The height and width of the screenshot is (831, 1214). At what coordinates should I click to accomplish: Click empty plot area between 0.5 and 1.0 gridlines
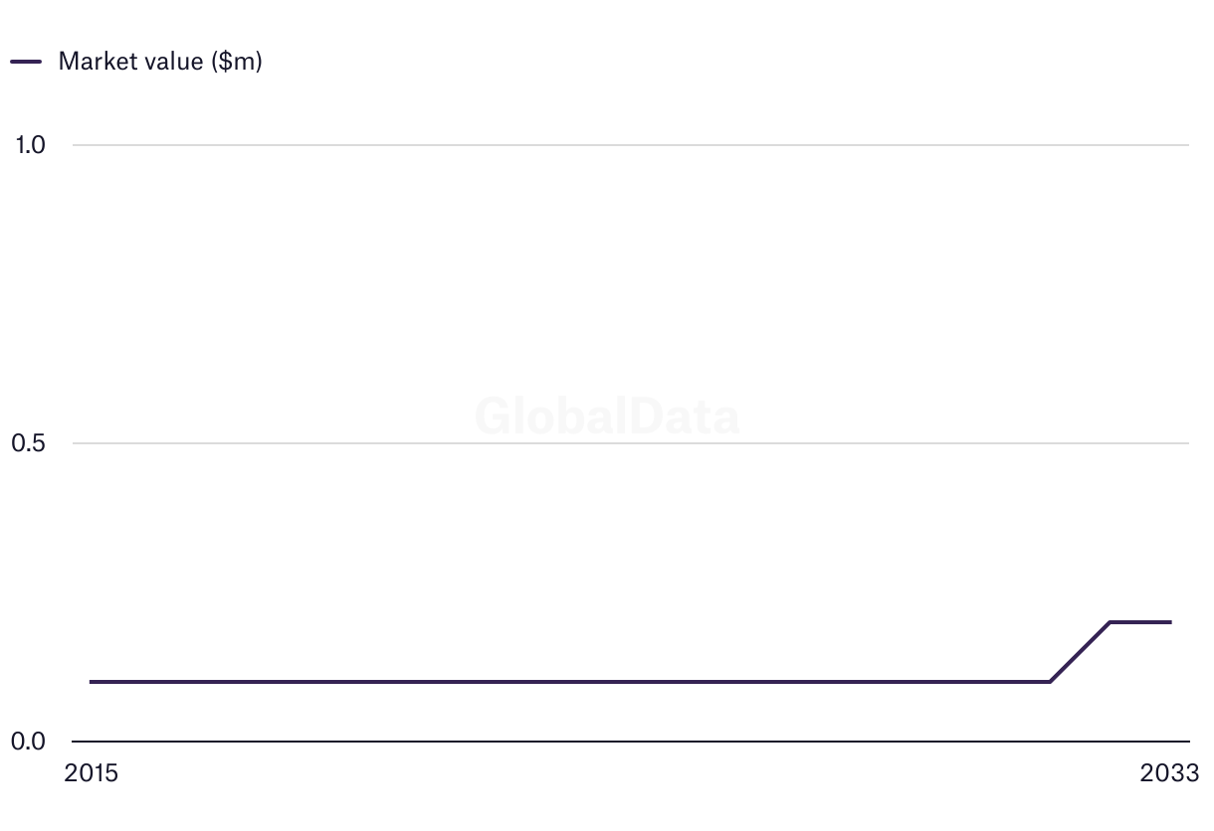coord(631,294)
